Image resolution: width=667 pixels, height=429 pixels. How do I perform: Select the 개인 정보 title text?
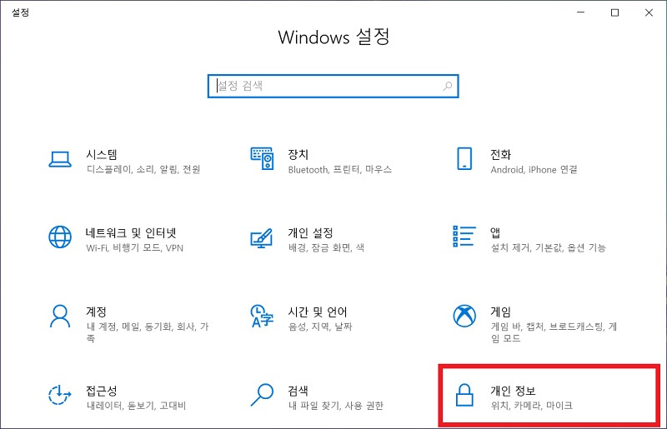[x=513, y=391]
